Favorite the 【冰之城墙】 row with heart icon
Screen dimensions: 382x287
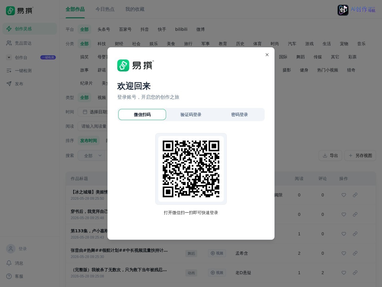pyautogui.click(x=344, y=195)
